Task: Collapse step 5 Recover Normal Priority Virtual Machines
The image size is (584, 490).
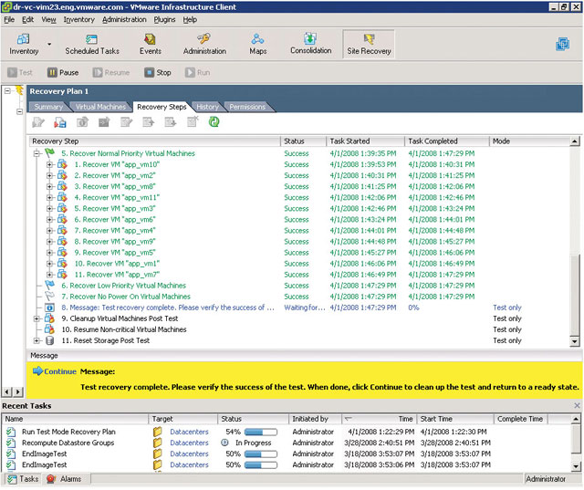Action: click(36, 153)
